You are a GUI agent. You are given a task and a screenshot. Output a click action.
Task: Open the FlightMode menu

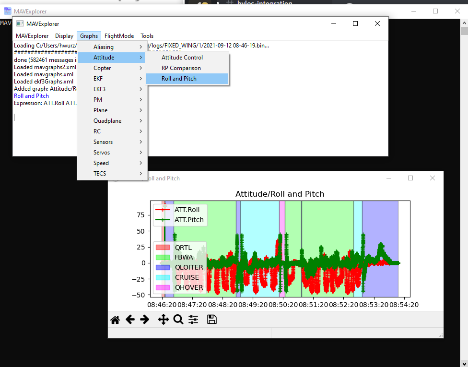click(118, 36)
